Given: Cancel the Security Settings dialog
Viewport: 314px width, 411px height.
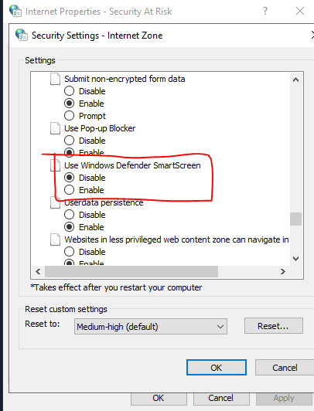Looking at the screenshot, I should pyautogui.click(x=285, y=368).
